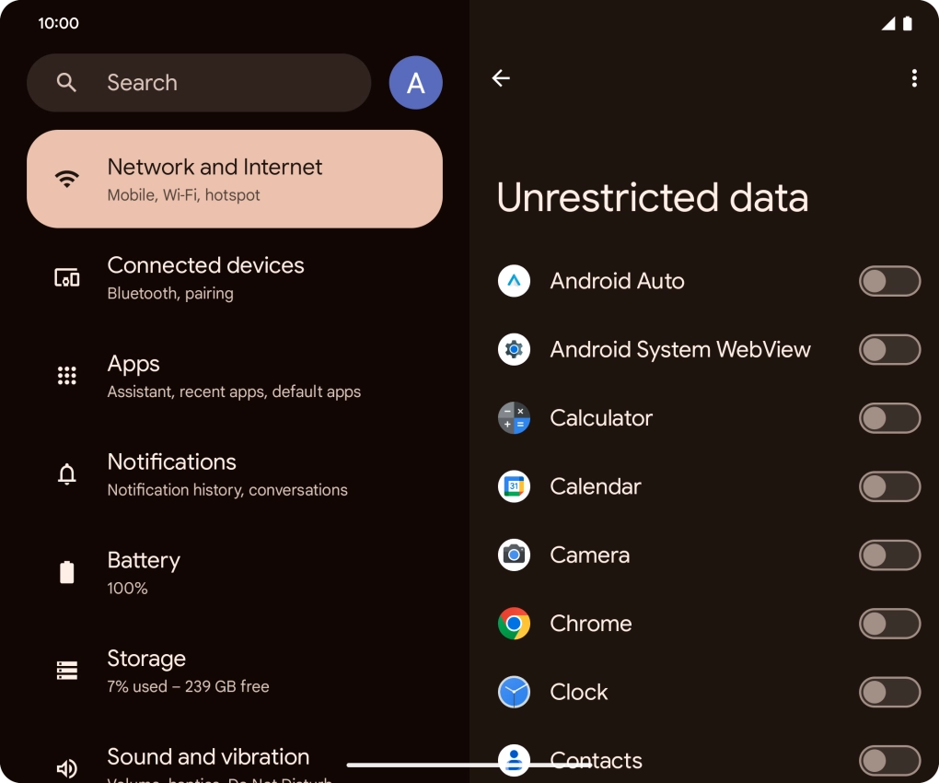This screenshot has width=939, height=783.
Task: Click the Android System WebView gear icon
Action: coord(514,349)
